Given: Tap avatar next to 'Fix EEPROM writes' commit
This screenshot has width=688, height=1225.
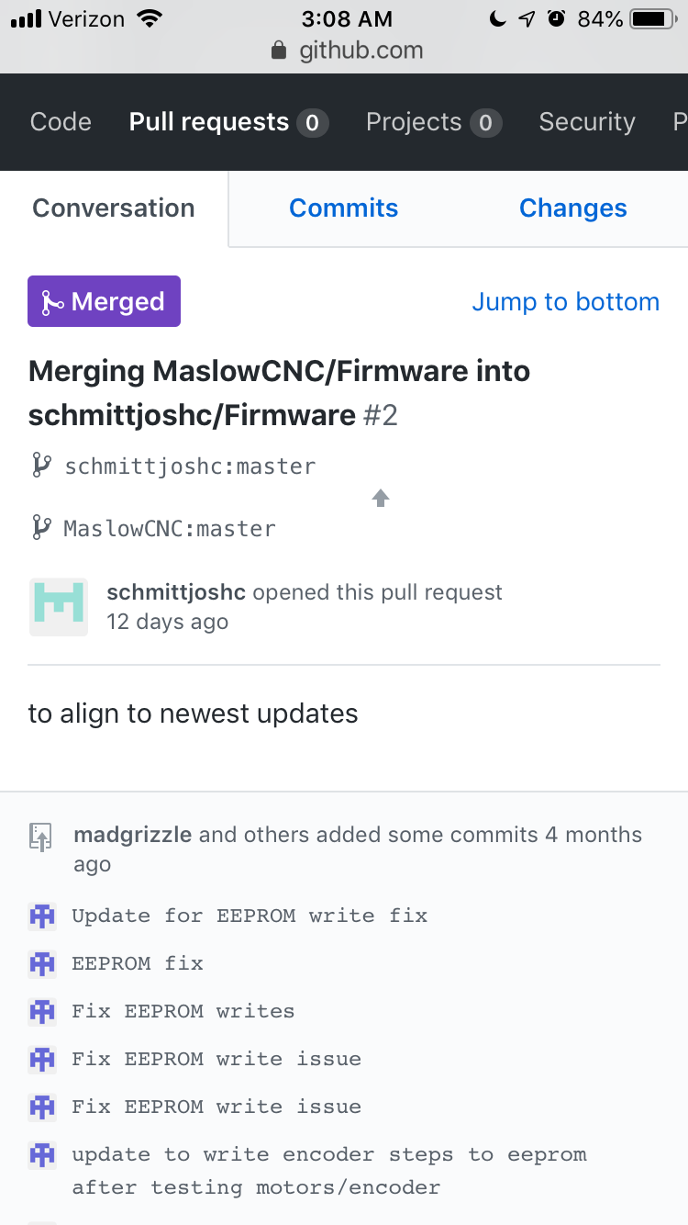Looking at the screenshot, I should coord(42,1011).
